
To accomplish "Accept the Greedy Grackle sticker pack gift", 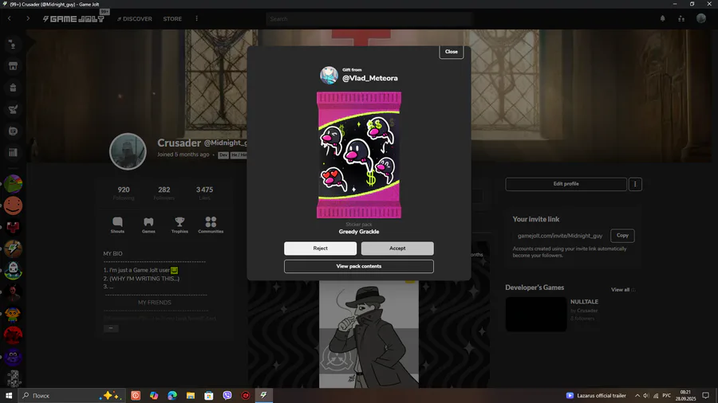I will pyautogui.click(x=397, y=248).
